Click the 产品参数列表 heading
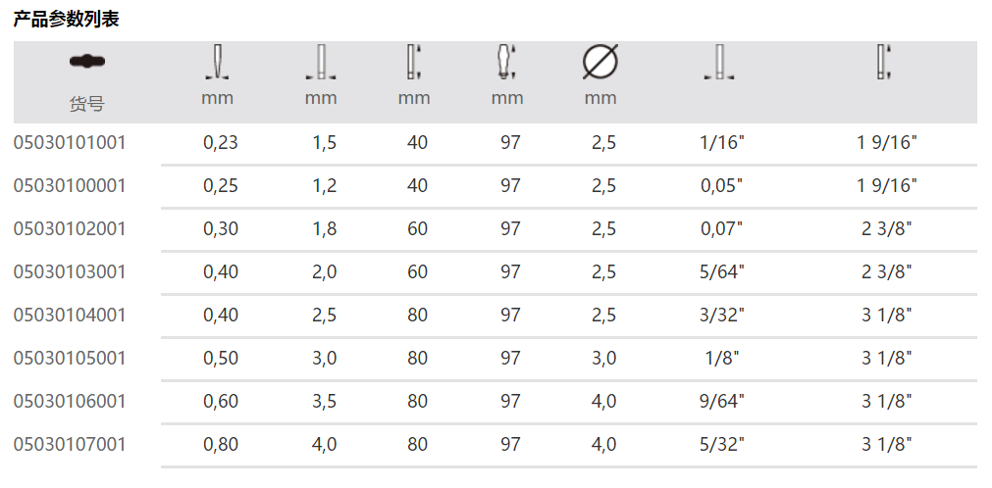This screenshot has height=488, width=992. pyautogui.click(x=66, y=20)
